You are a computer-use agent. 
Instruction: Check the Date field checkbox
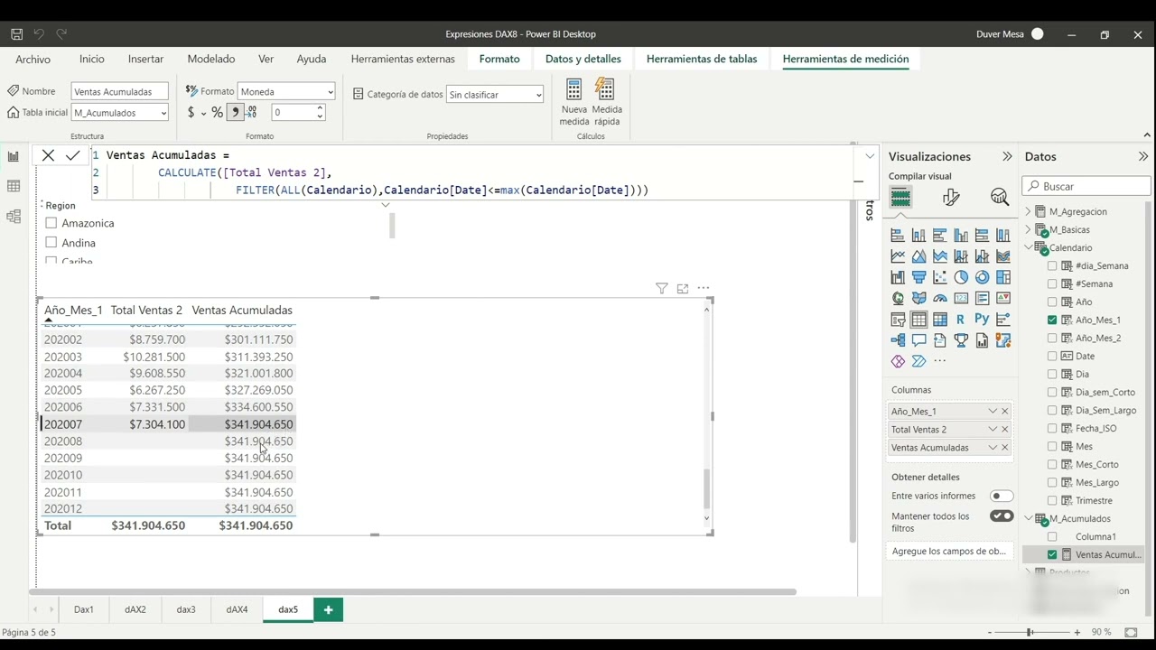point(1052,356)
